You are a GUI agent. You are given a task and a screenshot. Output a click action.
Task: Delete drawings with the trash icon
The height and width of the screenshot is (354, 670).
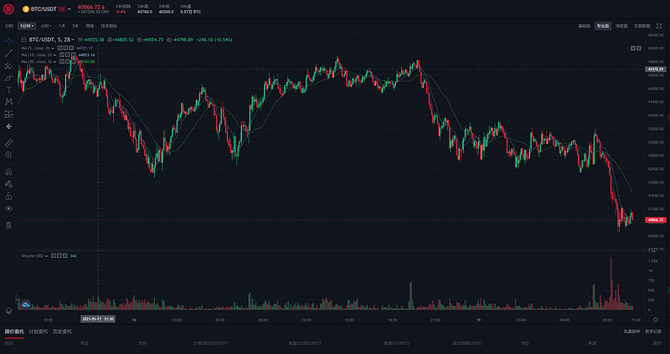[8, 224]
